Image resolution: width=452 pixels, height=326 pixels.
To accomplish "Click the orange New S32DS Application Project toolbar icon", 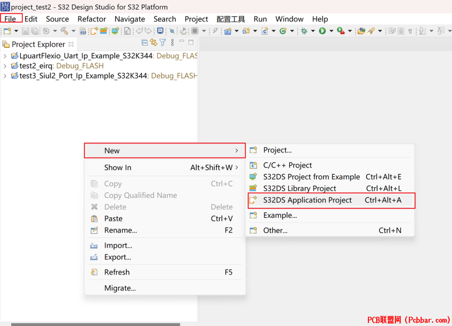I will click(x=94, y=31).
